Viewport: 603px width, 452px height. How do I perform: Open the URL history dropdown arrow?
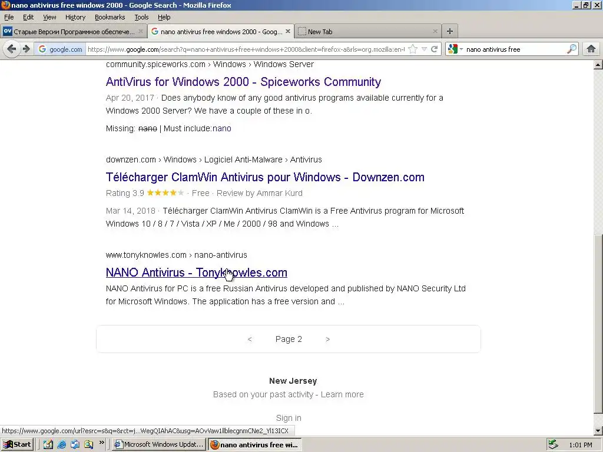[x=424, y=49]
